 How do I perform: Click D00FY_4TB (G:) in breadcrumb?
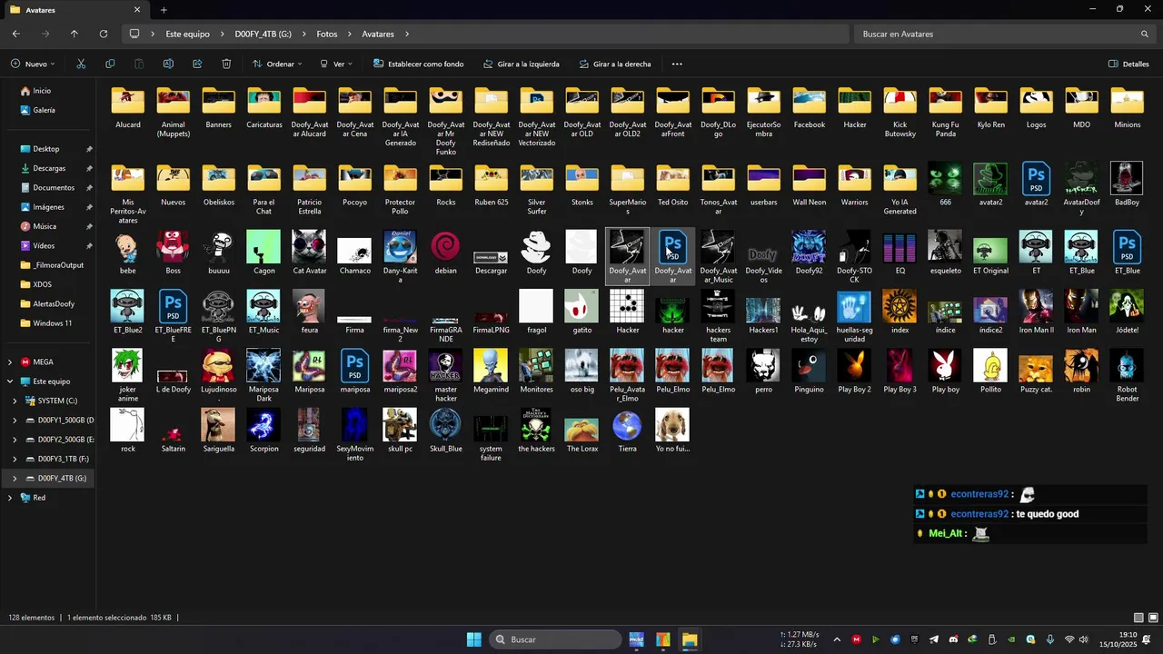[263, 34]
